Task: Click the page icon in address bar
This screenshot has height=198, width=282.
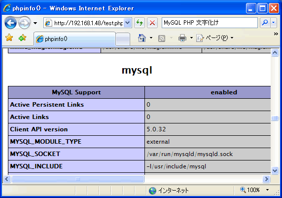Action: (48, 23)
